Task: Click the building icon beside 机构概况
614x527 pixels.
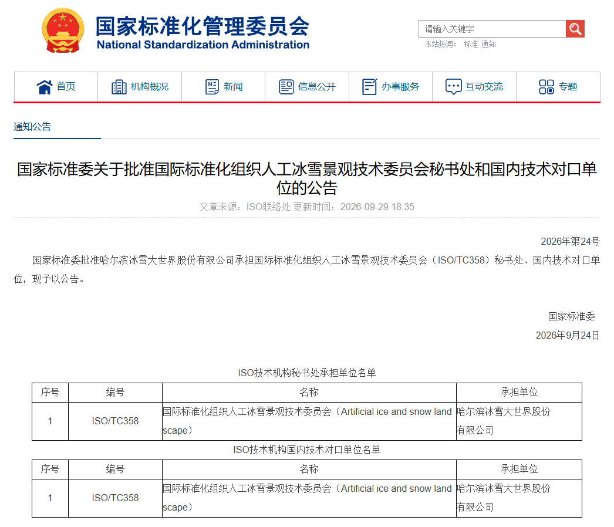Action: pyautogui.click(x=119, y=86)
